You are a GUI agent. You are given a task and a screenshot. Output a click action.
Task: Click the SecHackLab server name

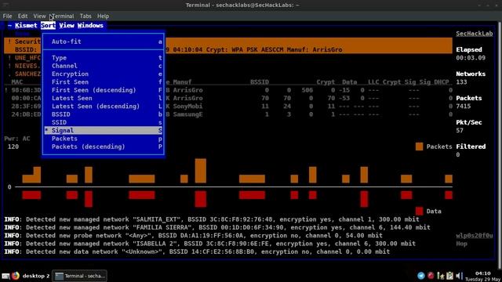pyautogui.click(x=474, y=34)
